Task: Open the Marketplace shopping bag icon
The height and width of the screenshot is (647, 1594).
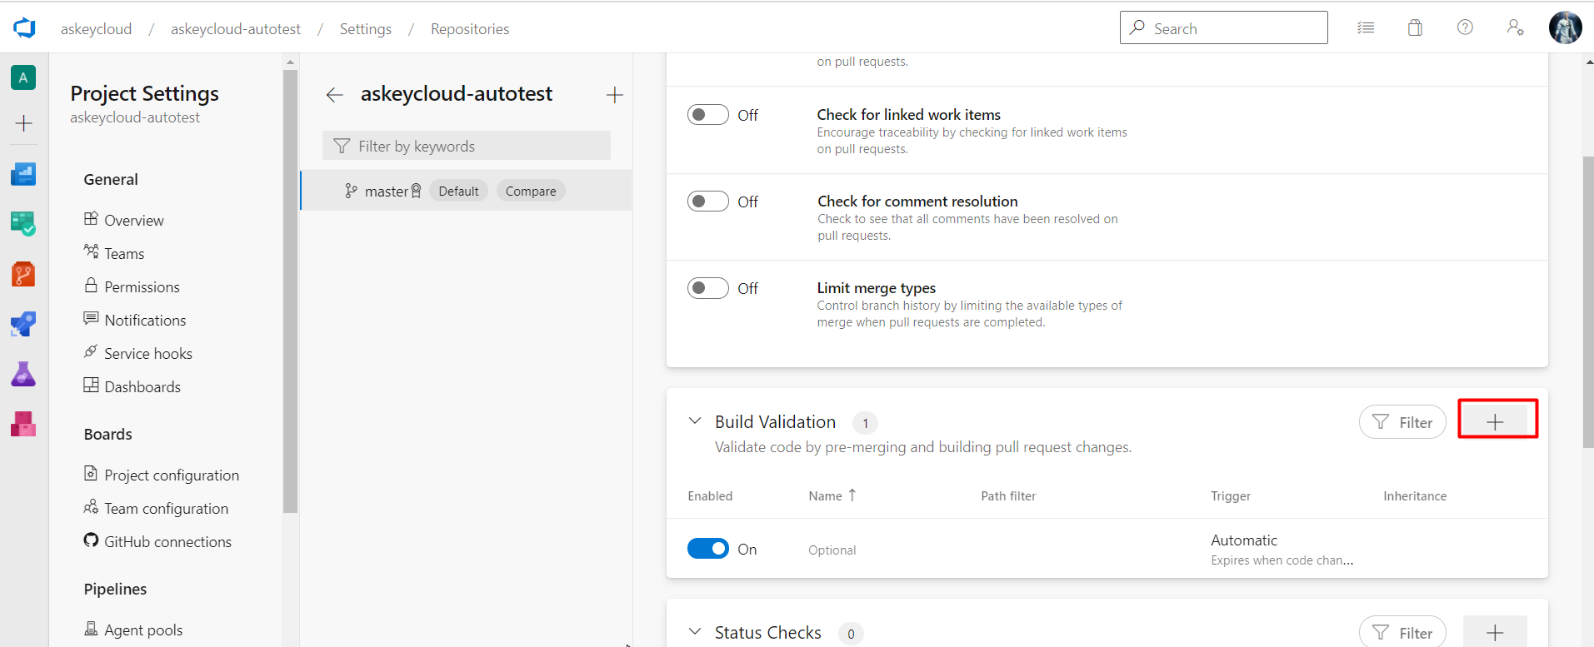Action: pyautogui.click(x=1415, y=28)
